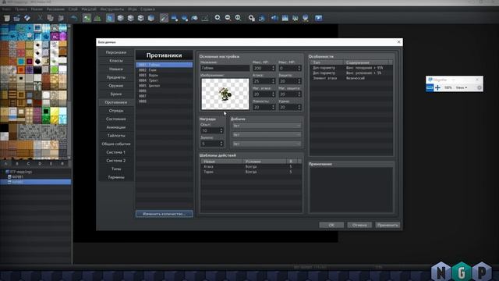Zoom out of the map with toolbar
The height and width of the screenshot is (281, 499).
[228, 18]
